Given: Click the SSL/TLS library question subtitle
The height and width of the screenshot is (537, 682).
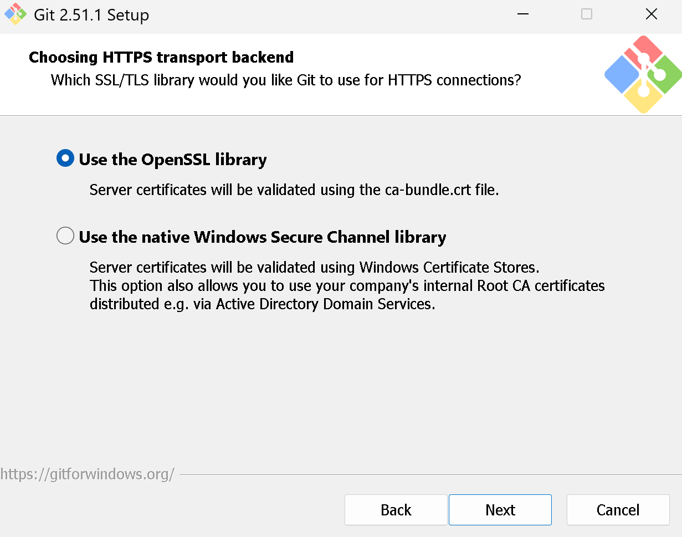Looking at the screenshot, I should tap(286, 80).
